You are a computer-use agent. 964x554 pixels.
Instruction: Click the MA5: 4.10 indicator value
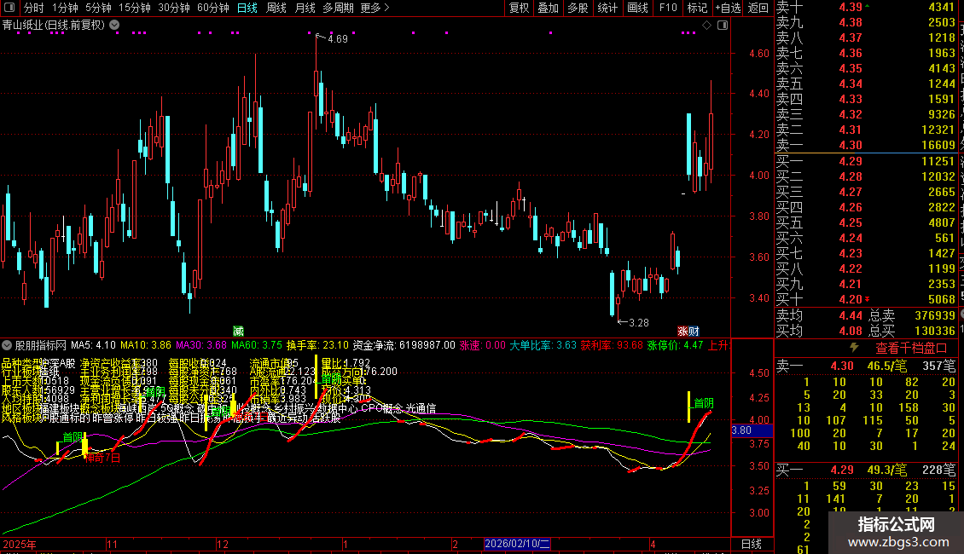pyautogui.click(x=93, y=345)
